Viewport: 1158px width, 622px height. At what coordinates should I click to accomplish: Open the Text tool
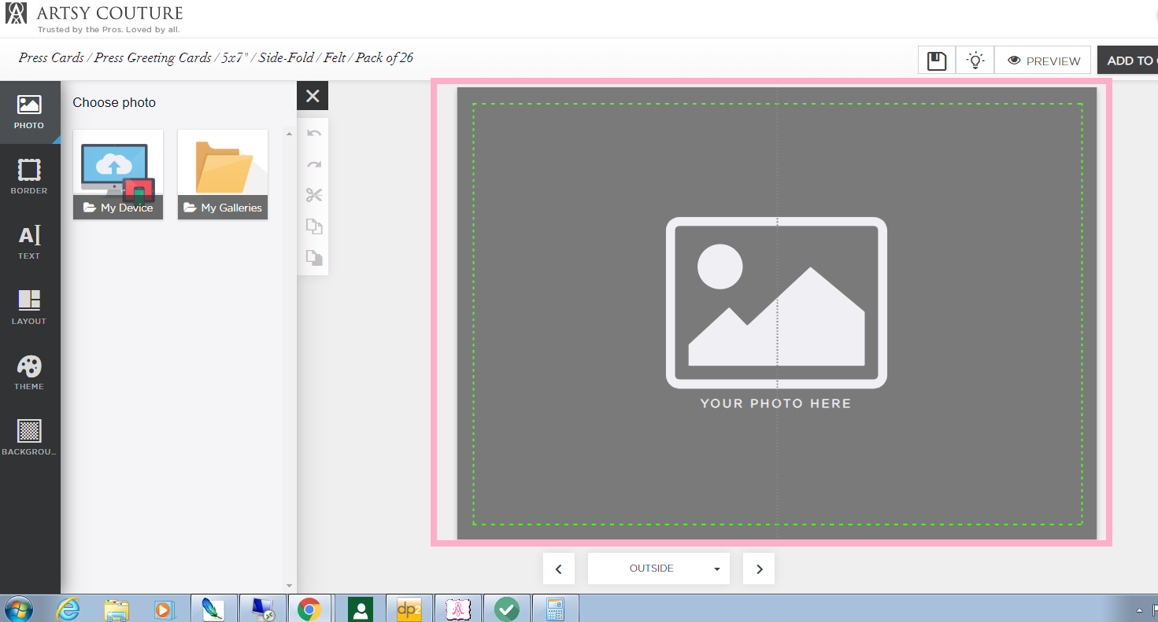coord(29,242)
